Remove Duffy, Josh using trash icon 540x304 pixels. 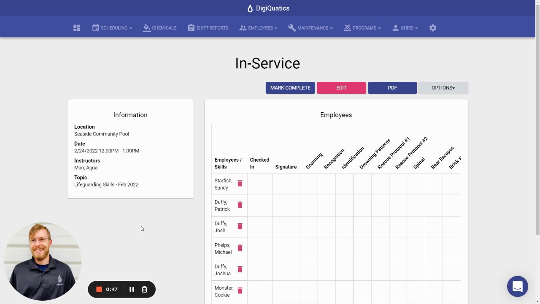pyautogui.click(x=240, y=226)
